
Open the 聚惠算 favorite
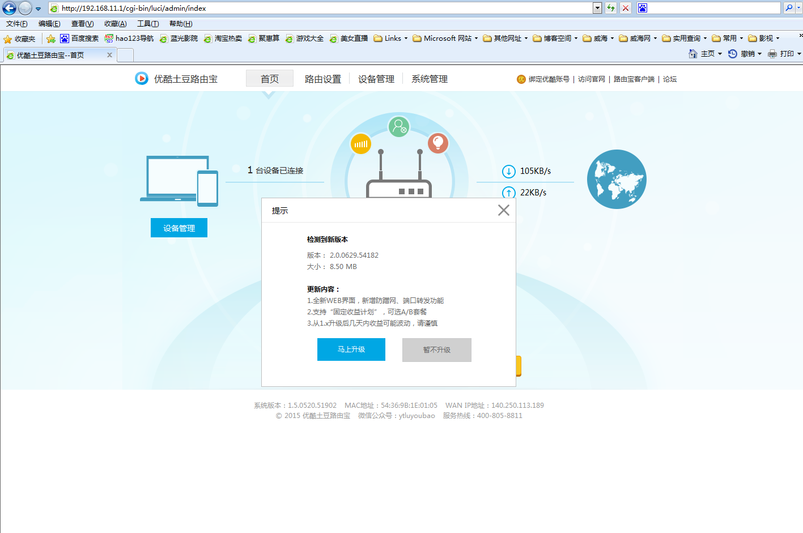click(264, 39)
